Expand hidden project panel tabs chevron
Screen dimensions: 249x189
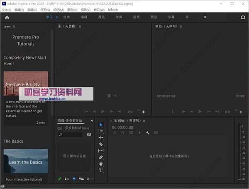[x=91, y=121]
